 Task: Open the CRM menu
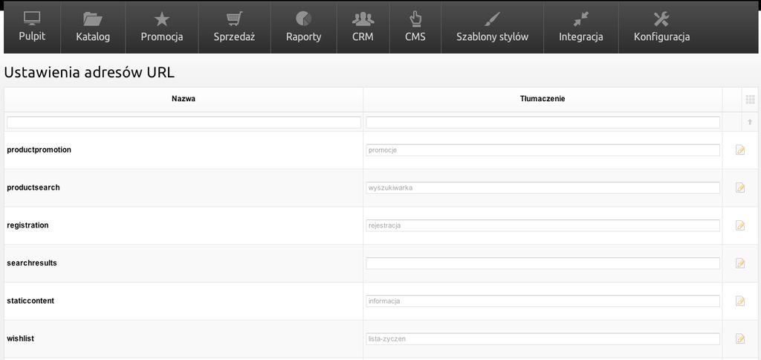tap(363, 28)
